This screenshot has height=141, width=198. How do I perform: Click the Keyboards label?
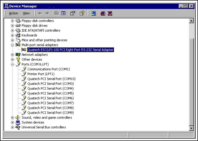click(29, 35)
